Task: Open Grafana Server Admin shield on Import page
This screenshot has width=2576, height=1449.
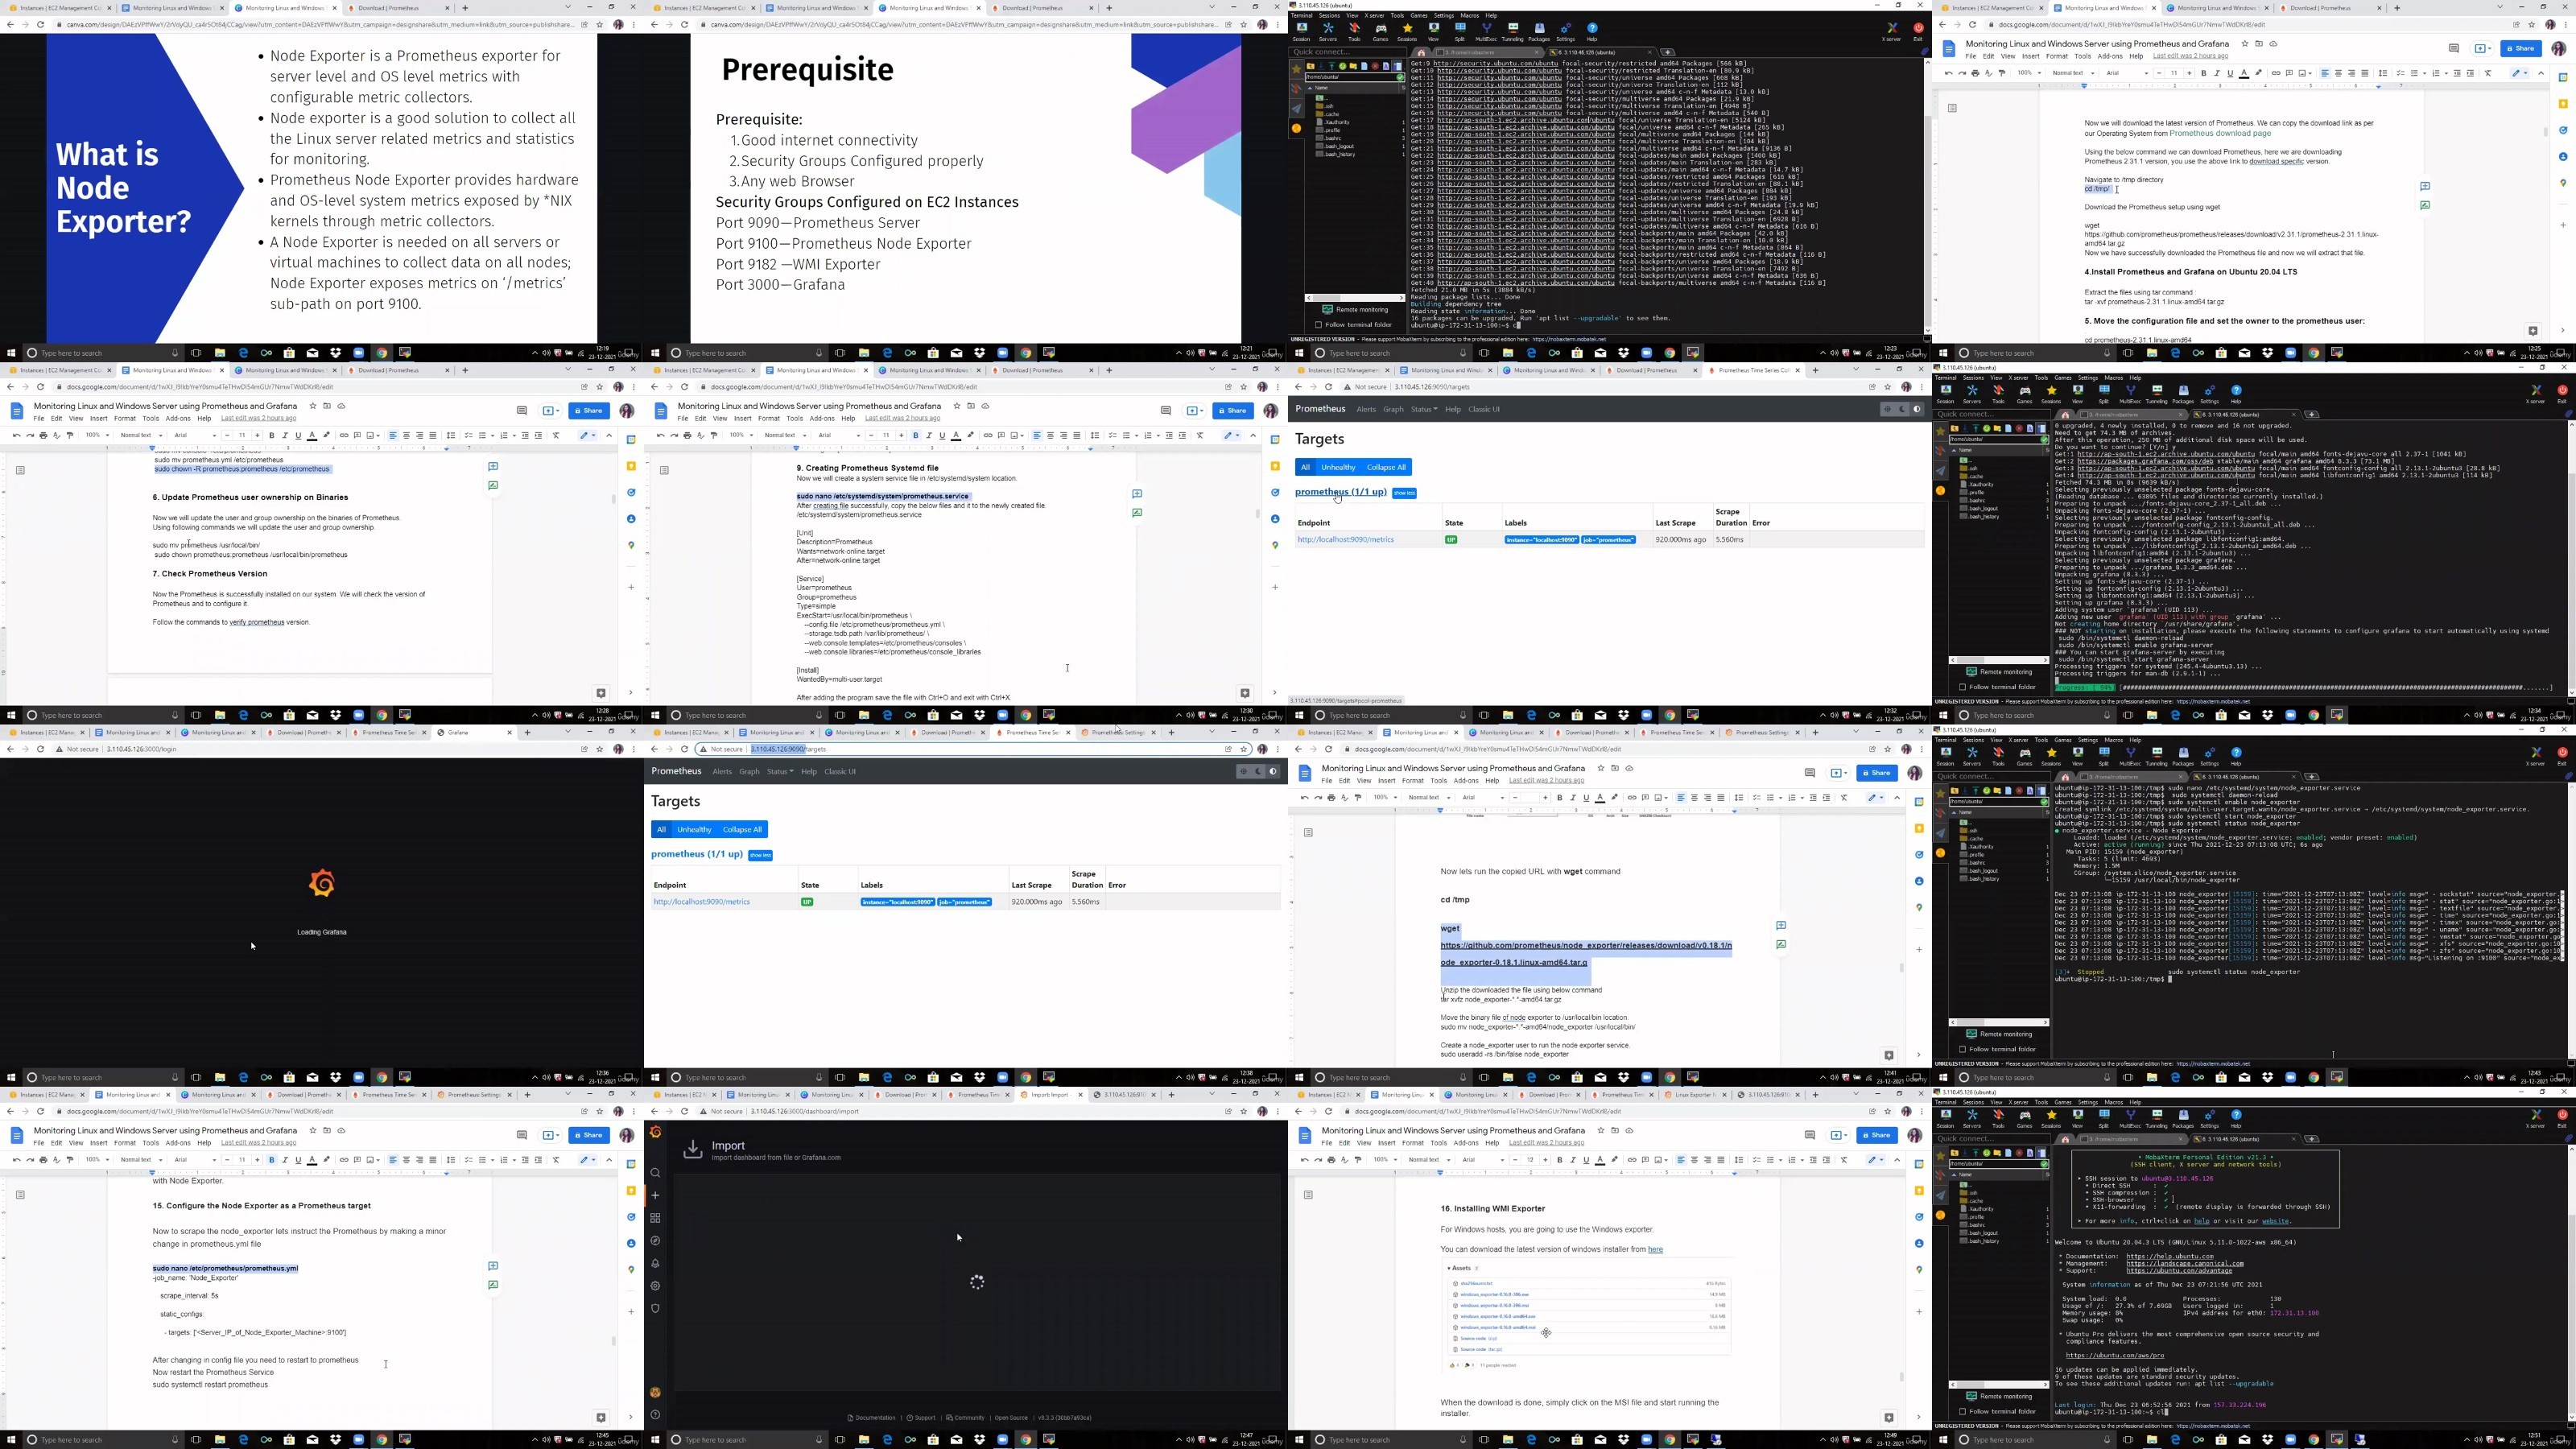Action: pyautogui.click(x=655, y=1308)
